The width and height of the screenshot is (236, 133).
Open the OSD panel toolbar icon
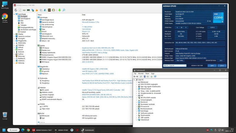(x=49, y=10)
